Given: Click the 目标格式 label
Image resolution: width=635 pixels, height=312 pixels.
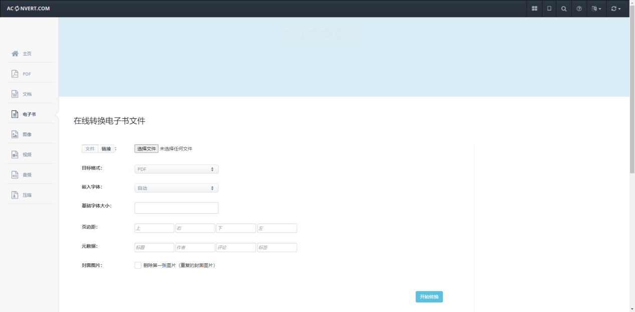Looking at the screenshot, I should 92,168.
